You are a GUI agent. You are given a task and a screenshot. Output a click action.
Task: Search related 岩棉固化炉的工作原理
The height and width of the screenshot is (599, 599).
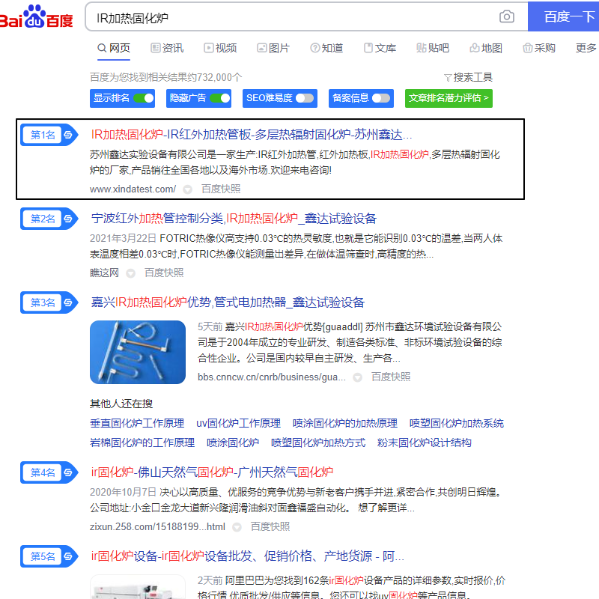point(142,443)
